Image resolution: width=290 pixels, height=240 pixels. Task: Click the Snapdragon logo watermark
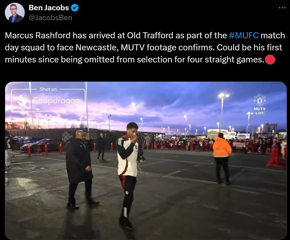point(48,100)
